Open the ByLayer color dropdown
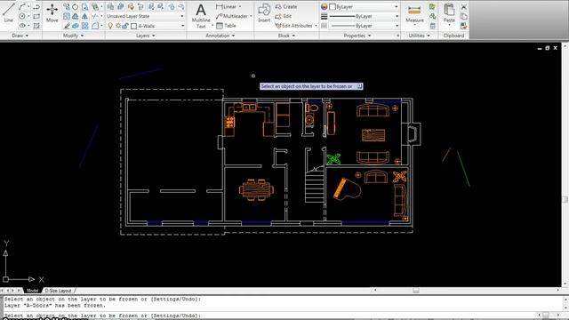This screenshot has width=569, height=320. [x=396, y=6]
